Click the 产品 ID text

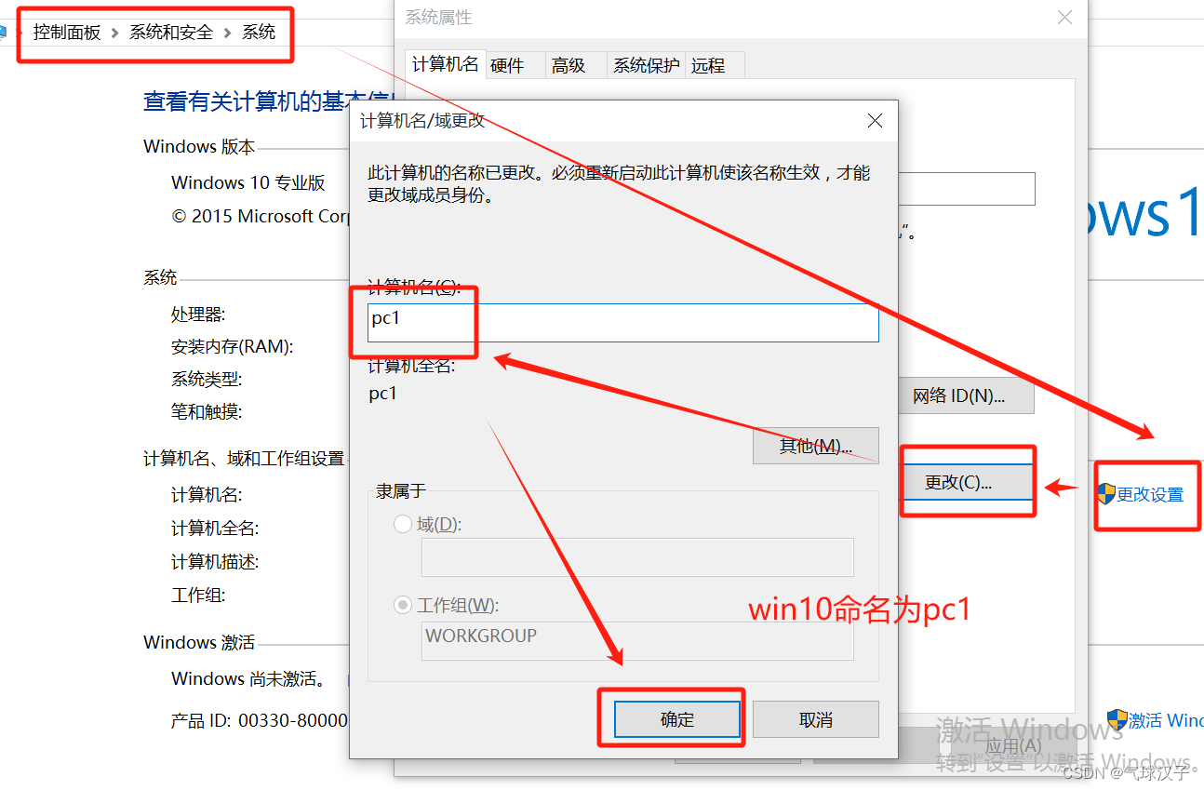[x=260, y=720]
